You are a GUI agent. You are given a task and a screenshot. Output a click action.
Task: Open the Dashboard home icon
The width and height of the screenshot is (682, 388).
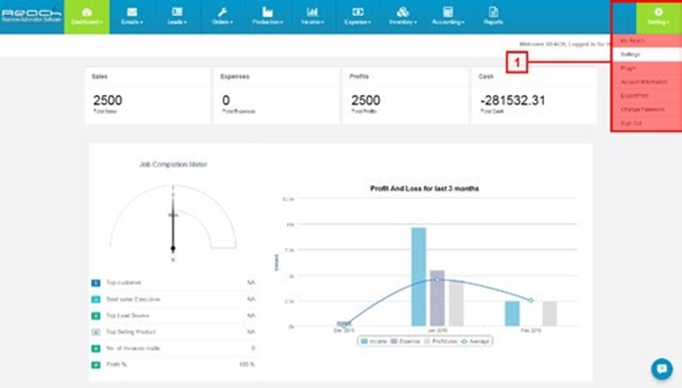tap(87, 12)
